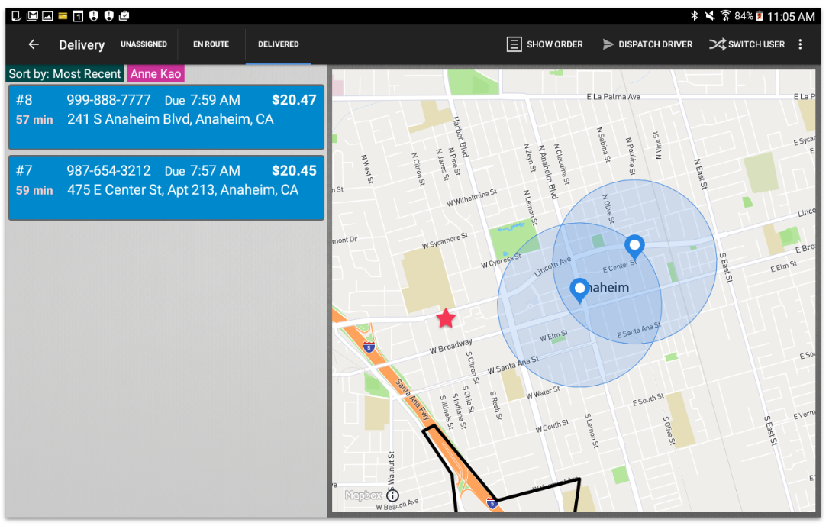Viewport: 829px width, 526px height.
Task: Switch to the En Route tab
Action: pyautogui.click(x=211, y=44)
